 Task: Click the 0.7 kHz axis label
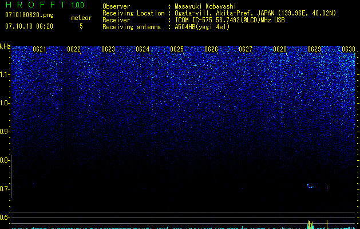[x=5, y=189]
